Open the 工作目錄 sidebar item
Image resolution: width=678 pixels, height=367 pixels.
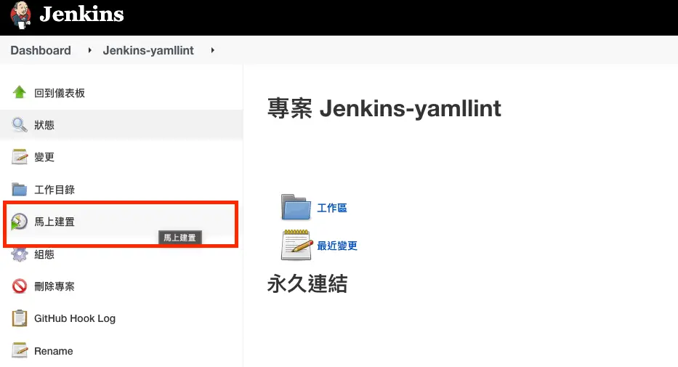click(x=55, y=190)
